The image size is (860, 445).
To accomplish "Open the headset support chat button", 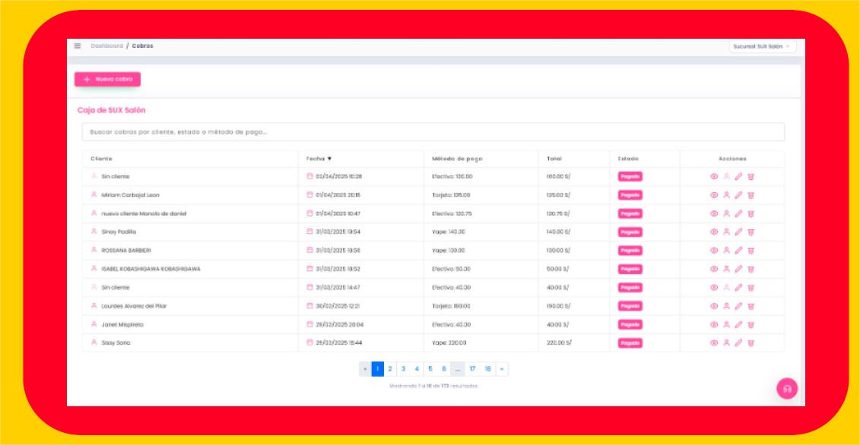I will tap(786, 388).
